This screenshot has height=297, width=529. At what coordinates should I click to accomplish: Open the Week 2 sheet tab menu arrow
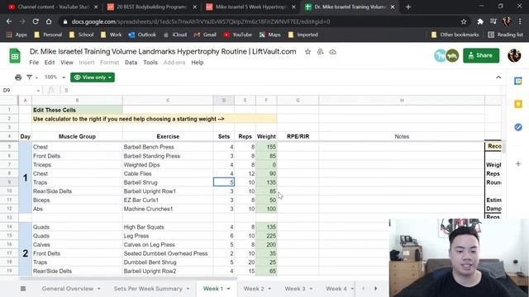click(269, 289)
